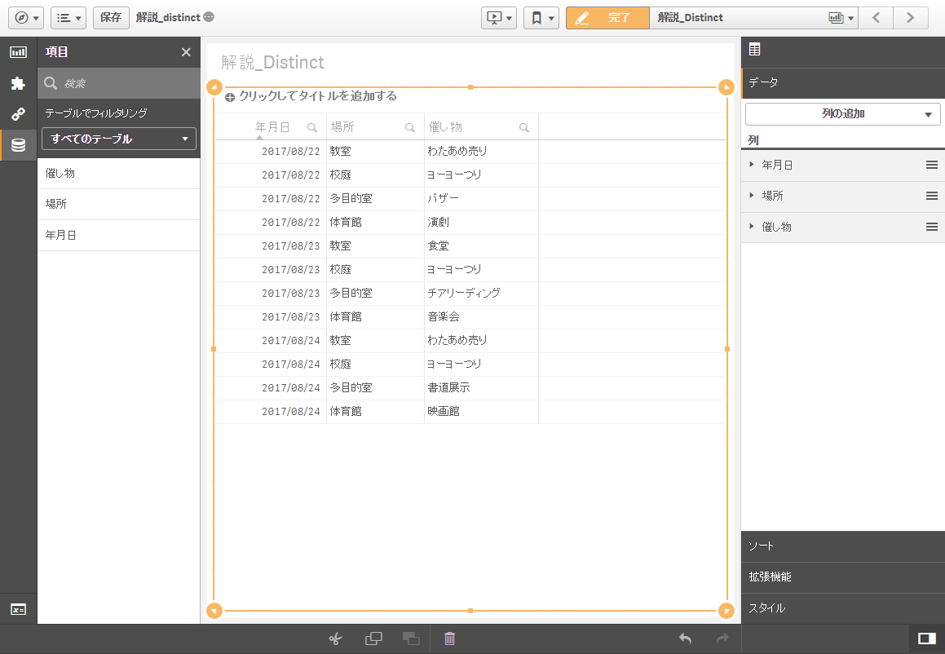This screenshot has height=654, width=945.
Task: Search in 催し物 column header
Action: (524, 127)
